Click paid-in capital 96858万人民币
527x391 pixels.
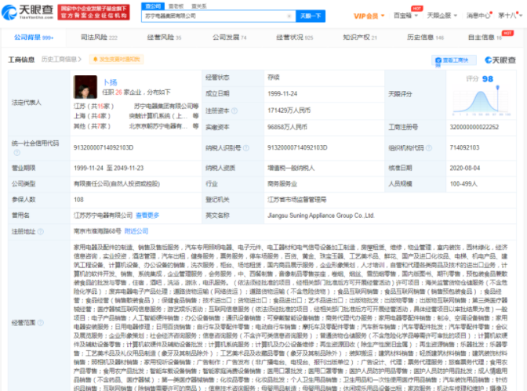point(287,127)
